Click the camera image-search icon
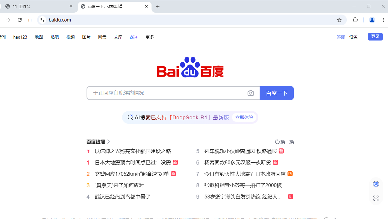 (x=251, y=93)
